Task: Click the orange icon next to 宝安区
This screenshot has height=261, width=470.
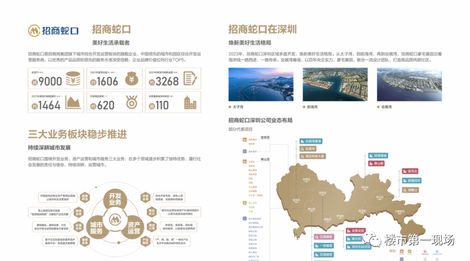Action: click(244, 139)
